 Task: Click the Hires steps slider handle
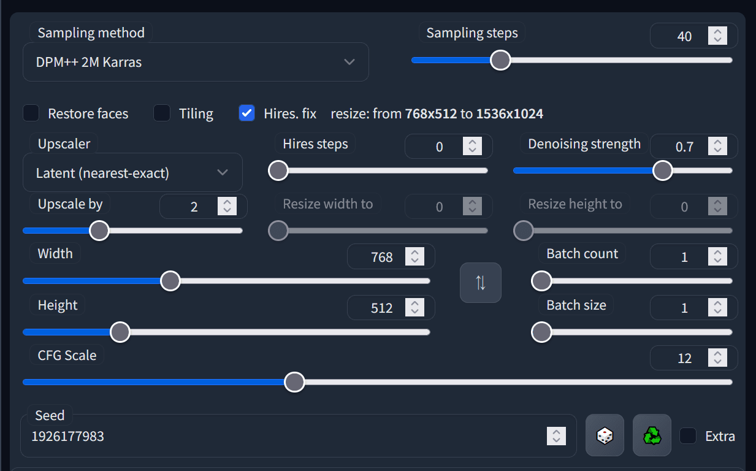click(x=278, y=170)
